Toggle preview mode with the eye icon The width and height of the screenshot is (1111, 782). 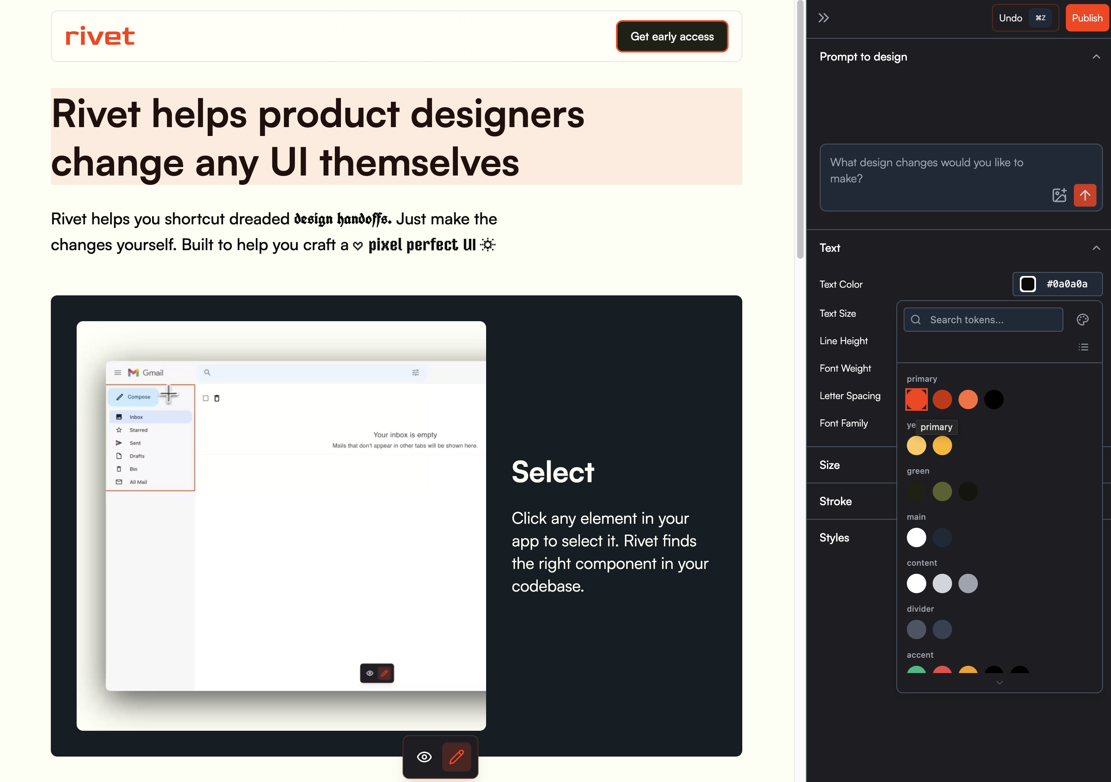click(x=424, y=757)
